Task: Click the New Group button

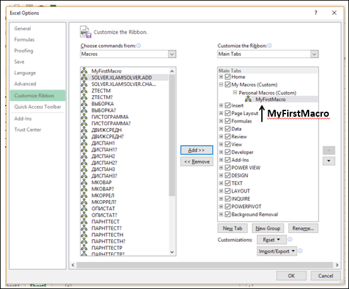Action: (x=268, y=228)
